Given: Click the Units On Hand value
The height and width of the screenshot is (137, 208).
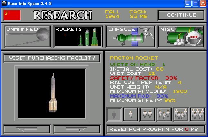Looking at the screenshot, I should pyautogui.click(x=164, y=64).
